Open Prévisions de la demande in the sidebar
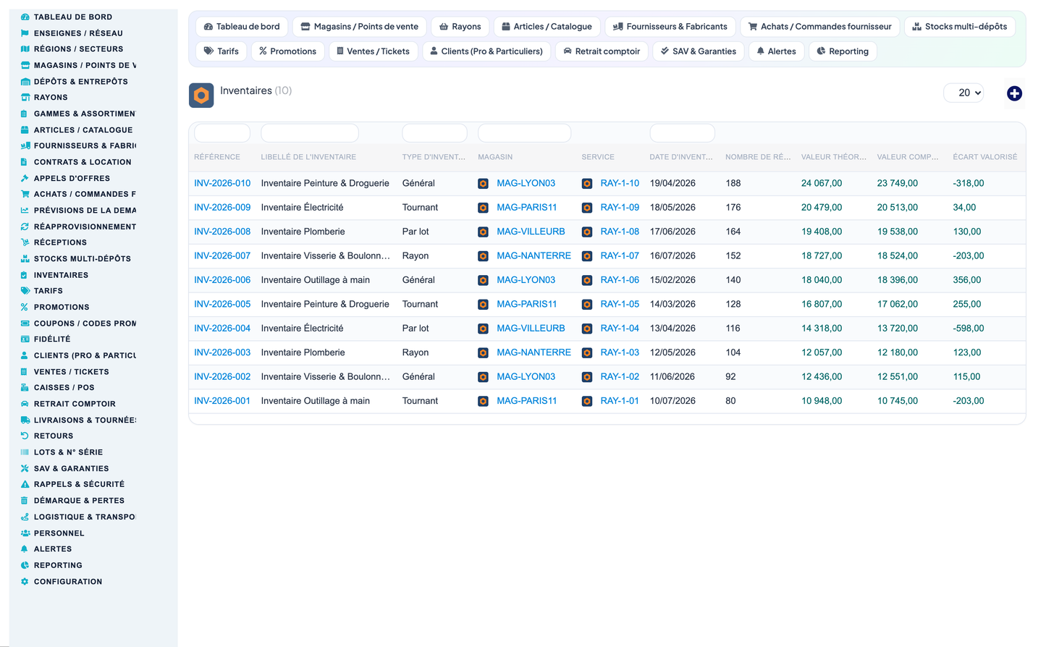1046x647 pixels. pos(85,211)
